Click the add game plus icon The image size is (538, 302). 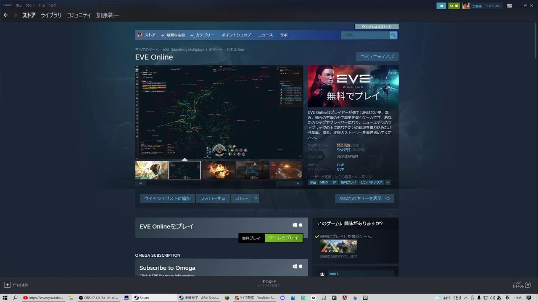7,285
